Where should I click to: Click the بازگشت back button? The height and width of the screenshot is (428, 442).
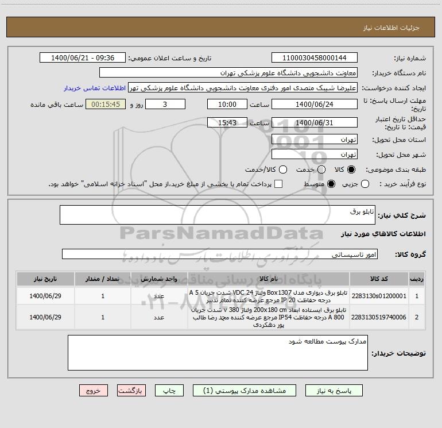pyautogui.click(x=131, y=391)
